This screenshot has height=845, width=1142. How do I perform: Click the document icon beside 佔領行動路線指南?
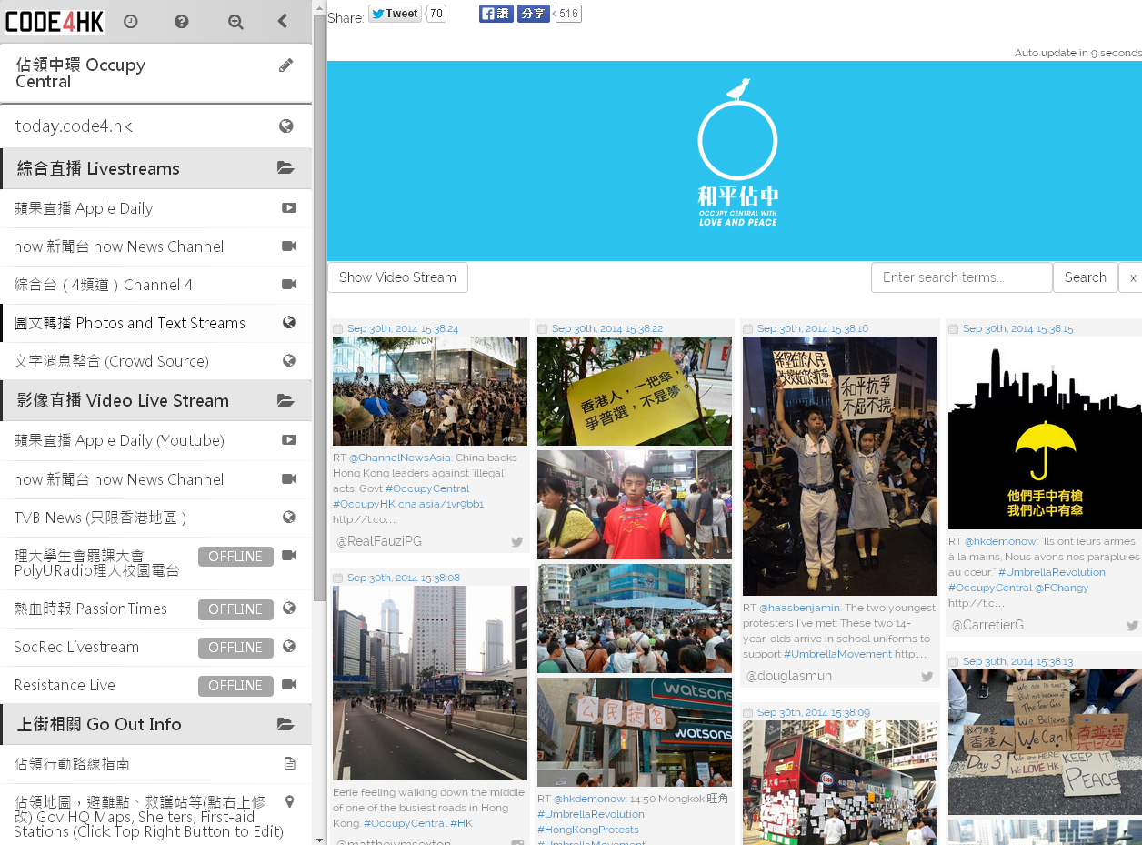288,763
